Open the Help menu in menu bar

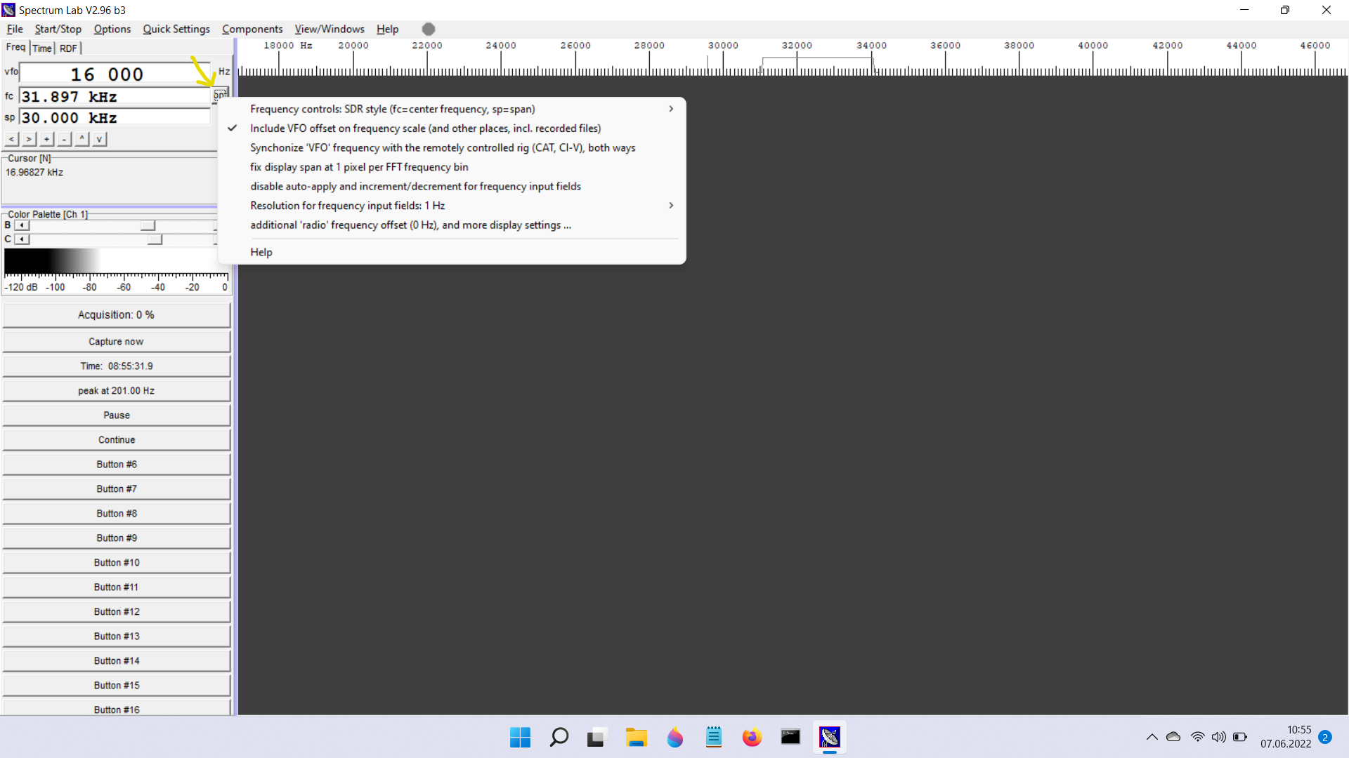[x=387, y=29]
